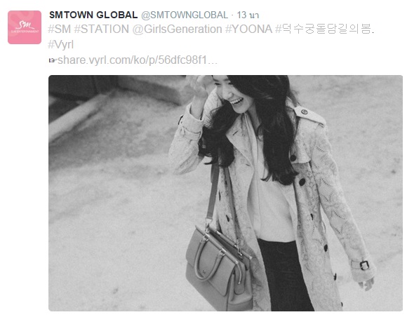Click the SMTOWN GLOBAL display name
Image resolution: width=407 pixels, height=317 pixels.
click(93, 15)
